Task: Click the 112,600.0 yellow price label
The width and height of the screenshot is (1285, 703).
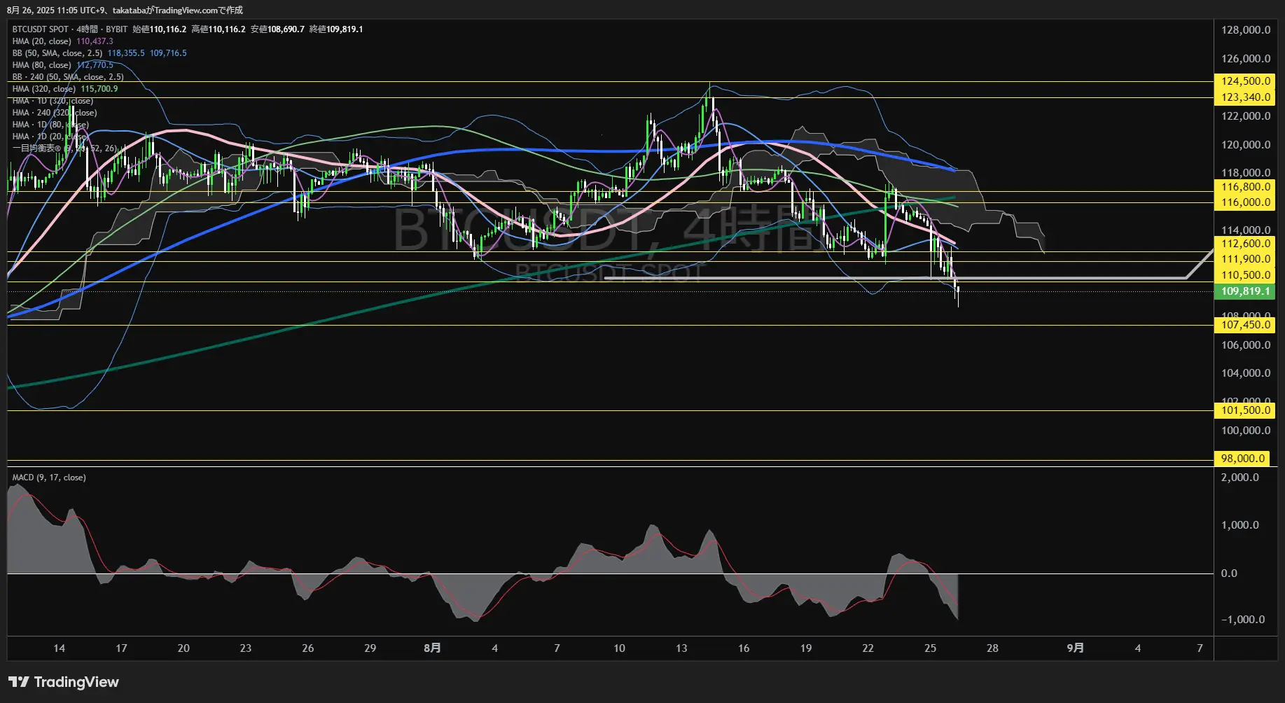Action: tap(1244, 244)
